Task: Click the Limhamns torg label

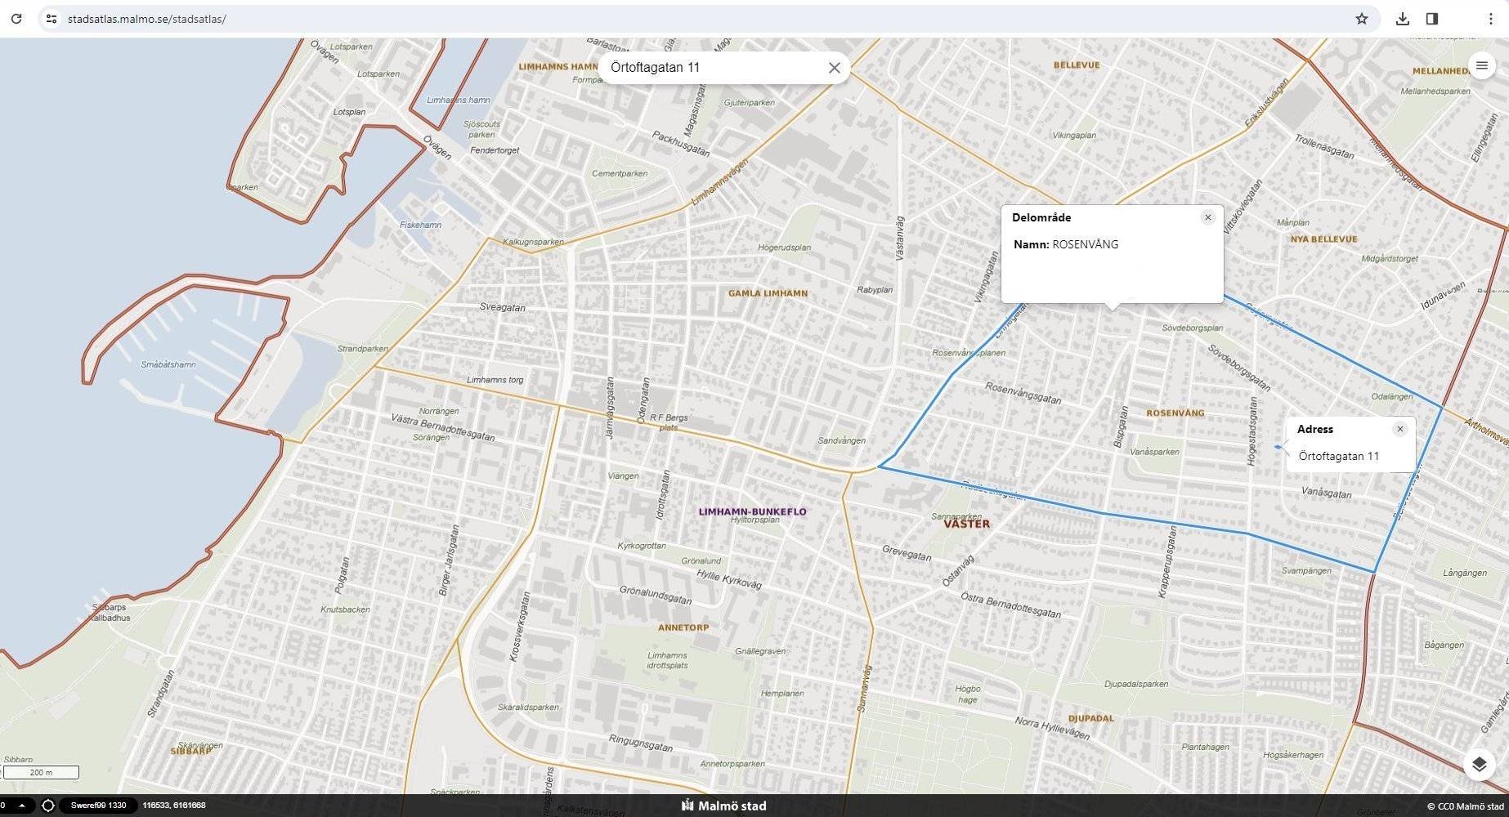Action: [x=495, y=380]
